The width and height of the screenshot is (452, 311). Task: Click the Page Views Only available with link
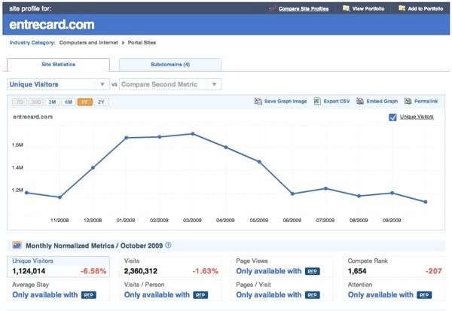[268, 271]
